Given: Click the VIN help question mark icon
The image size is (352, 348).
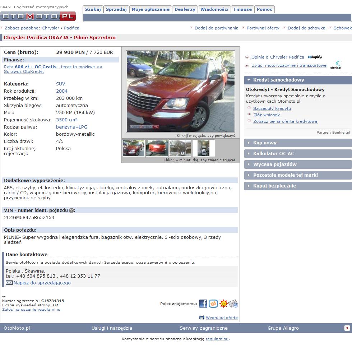Looking at the screenshot, I should click(x=71, y=210).
